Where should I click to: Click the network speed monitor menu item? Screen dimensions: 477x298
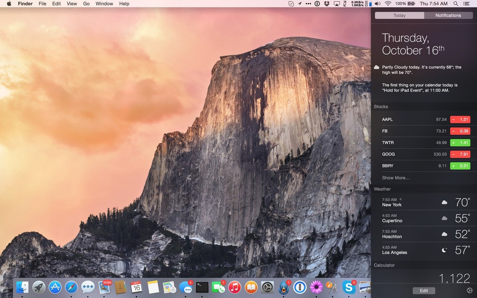pos(358,4)
